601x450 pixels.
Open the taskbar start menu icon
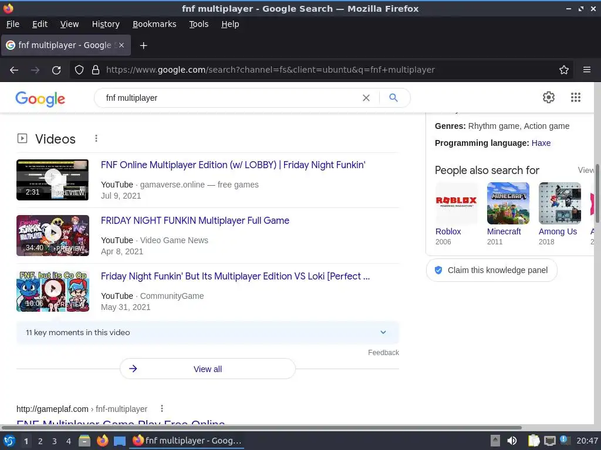coord(9,441)
